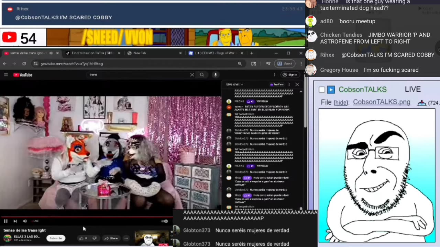The image size is (440, 247).
Task: Expand the Live chat mode dropdown
Action: tap(235, 84)
